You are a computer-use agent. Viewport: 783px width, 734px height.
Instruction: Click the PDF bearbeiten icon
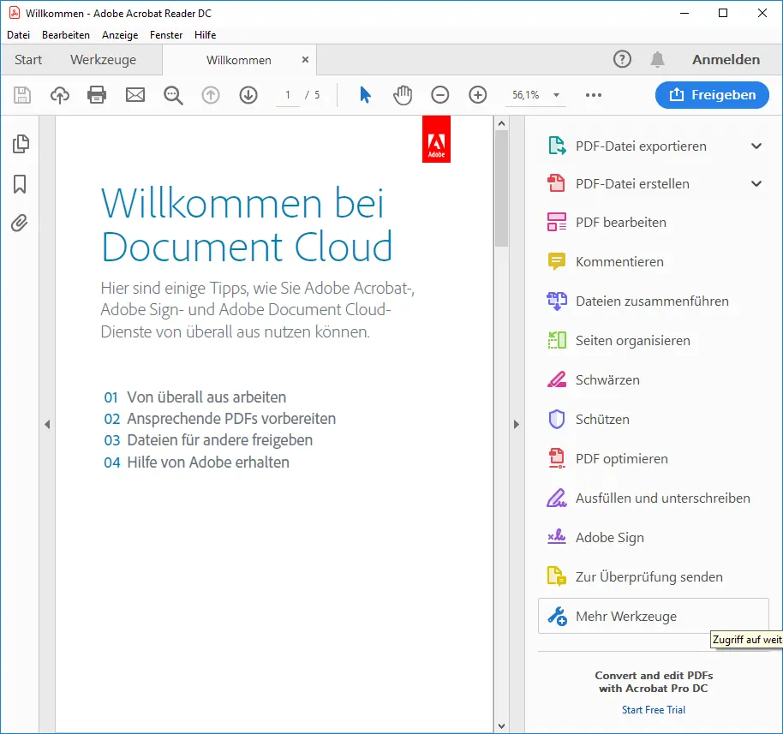tap(557, 222)
